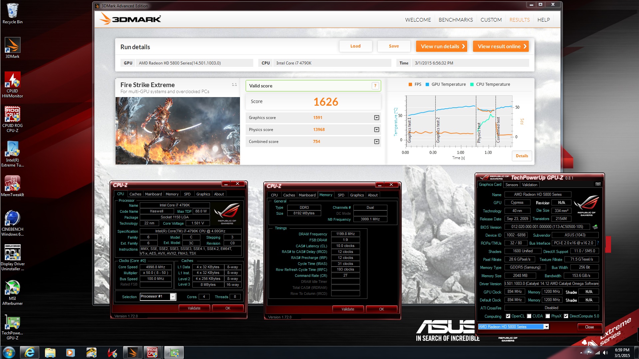Open the Processor #1 selection dropdown
The image size is (639, 359).
pyautogui.click(x=173, y=297)
